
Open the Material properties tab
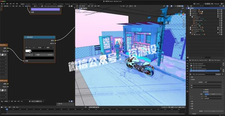click(187, 92)
